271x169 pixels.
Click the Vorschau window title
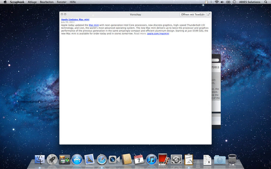click(135, 15)
